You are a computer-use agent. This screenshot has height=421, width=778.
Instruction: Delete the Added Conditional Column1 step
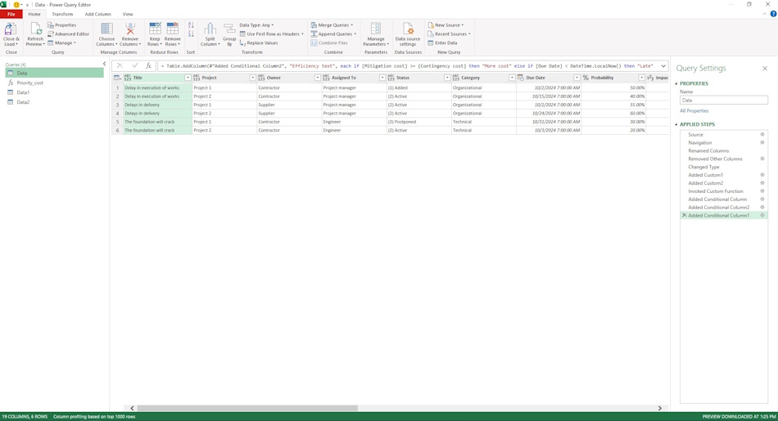click(x=684, y=216)
